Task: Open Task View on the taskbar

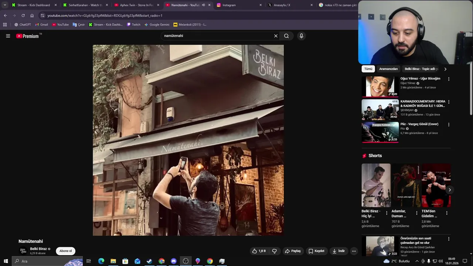Action: pos(89,261)
